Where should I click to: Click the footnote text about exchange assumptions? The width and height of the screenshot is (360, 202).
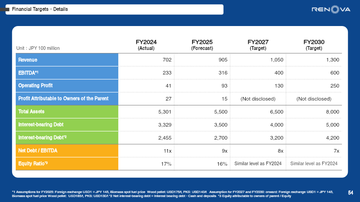pyautogui.click(x=173, y=194)
